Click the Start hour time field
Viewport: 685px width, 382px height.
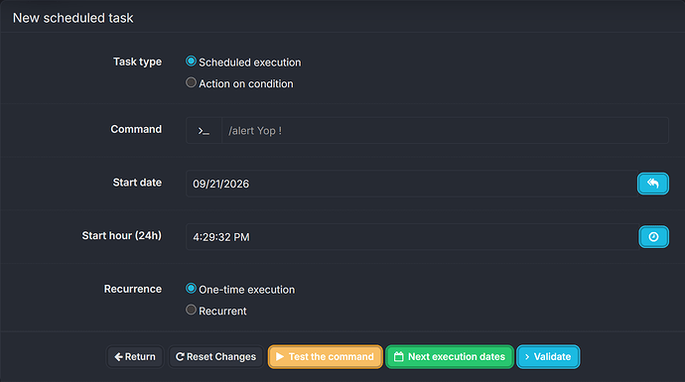(x=412, y=237)
